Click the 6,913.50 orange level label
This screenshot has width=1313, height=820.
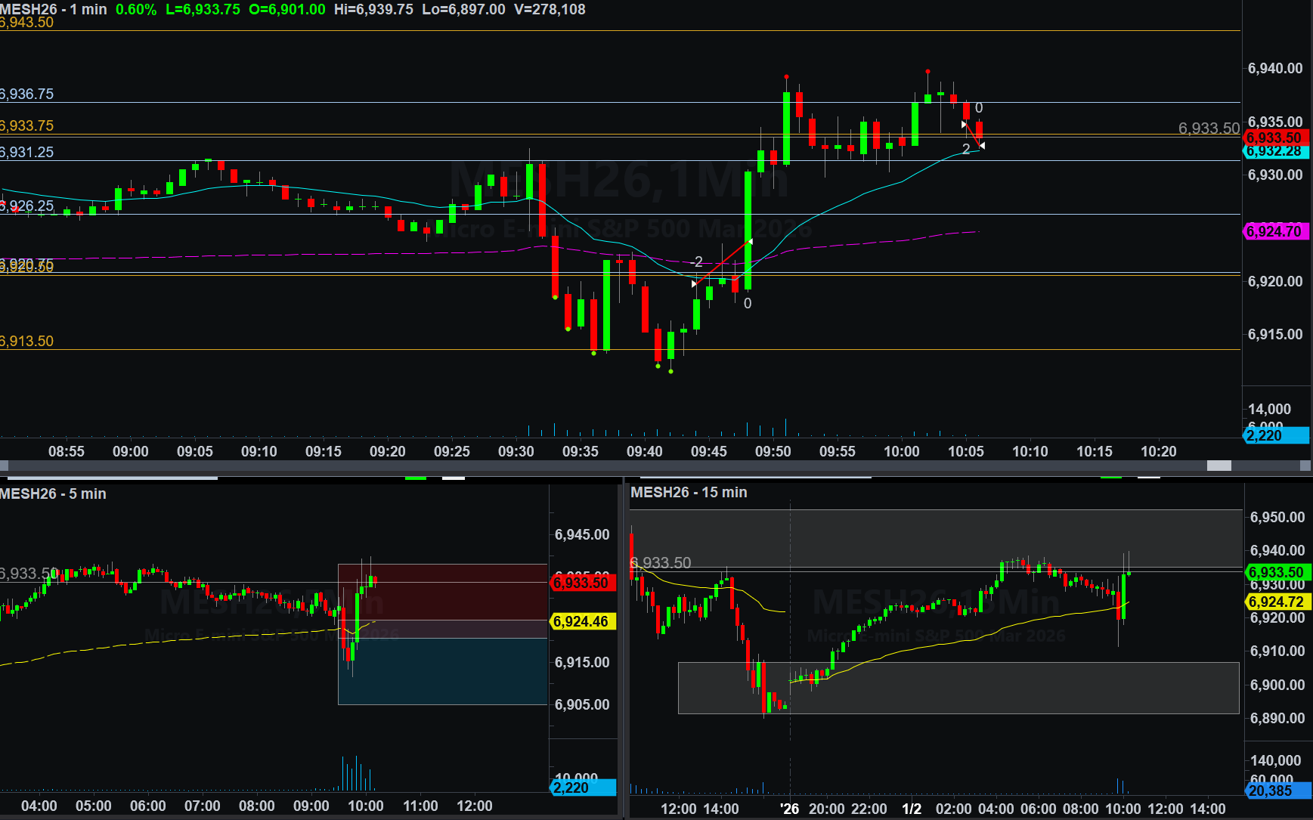[x=27, y=341]
